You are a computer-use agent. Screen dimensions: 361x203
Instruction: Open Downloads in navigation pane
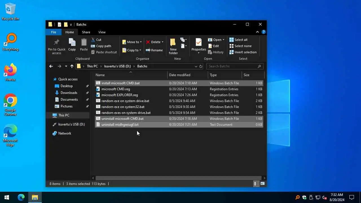click(69, 93)
